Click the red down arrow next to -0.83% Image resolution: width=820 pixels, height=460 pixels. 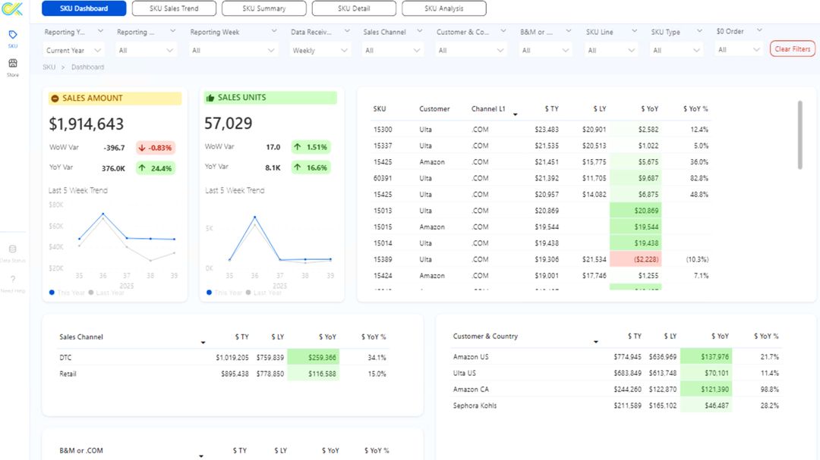(x=142, y=148)
